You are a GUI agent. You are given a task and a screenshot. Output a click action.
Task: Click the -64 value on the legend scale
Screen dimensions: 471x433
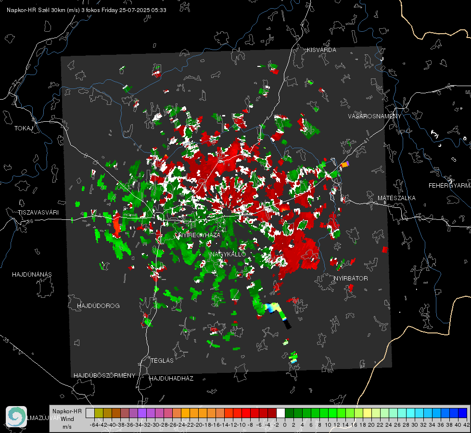(x=94, y=425)
